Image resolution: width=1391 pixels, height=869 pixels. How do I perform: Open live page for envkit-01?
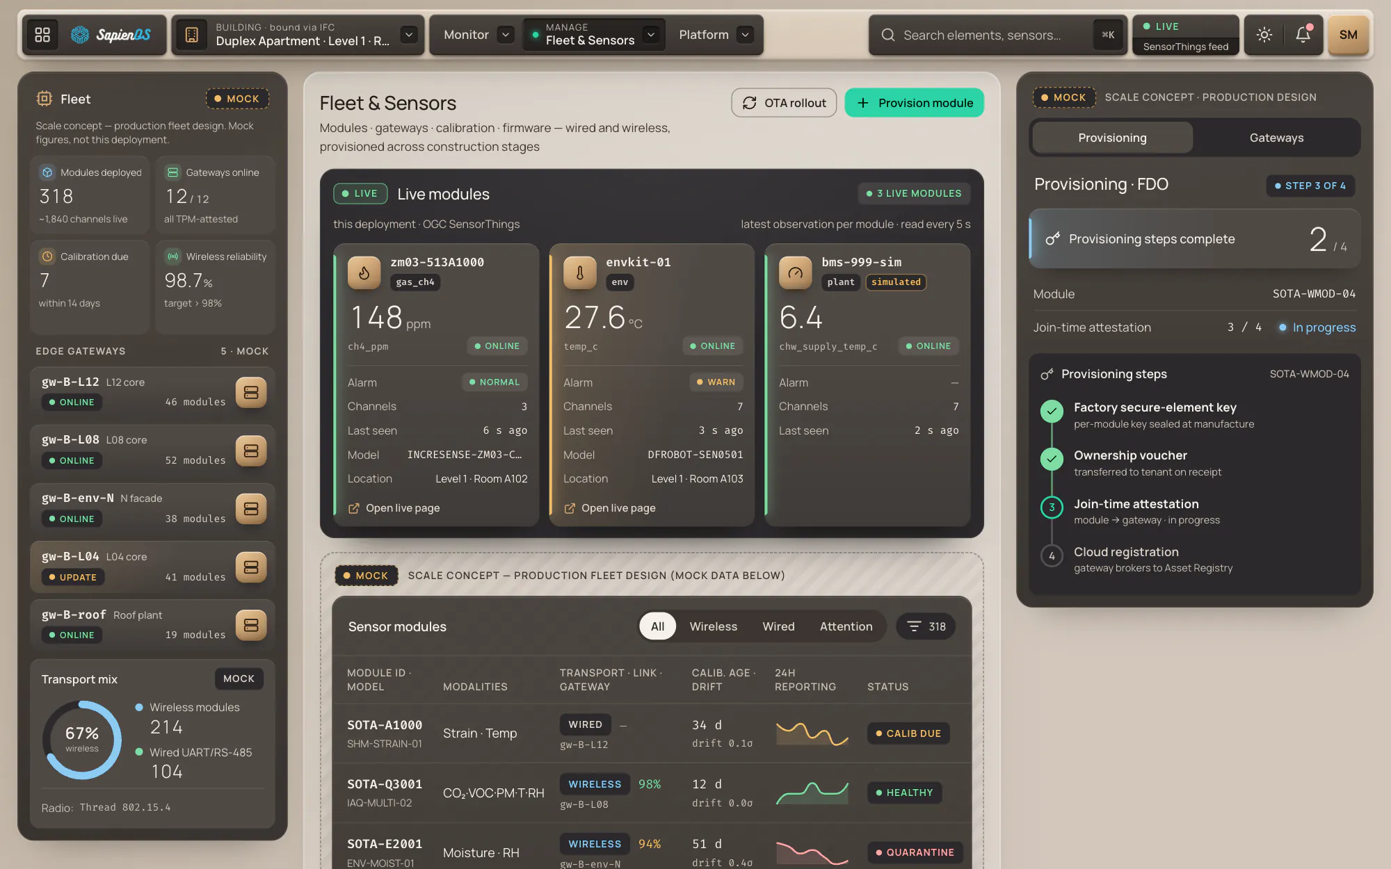609,508
